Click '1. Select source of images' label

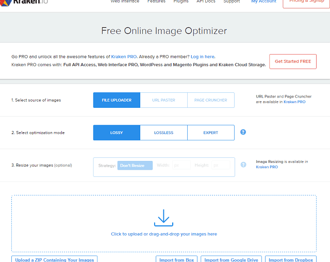pos(36,100)
